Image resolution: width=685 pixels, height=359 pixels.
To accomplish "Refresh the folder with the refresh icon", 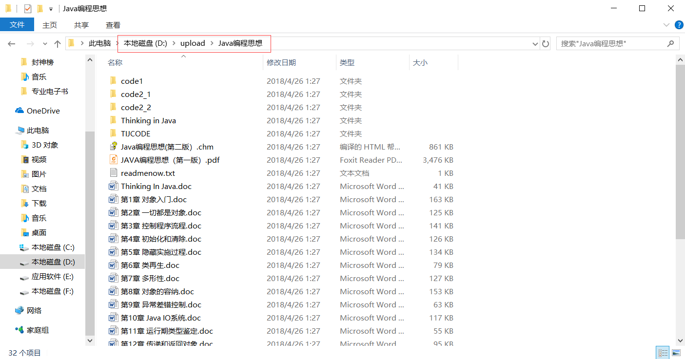I will pos(546,43).
